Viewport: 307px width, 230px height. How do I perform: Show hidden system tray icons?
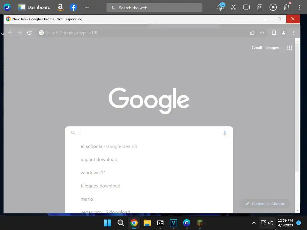[254, 223]
